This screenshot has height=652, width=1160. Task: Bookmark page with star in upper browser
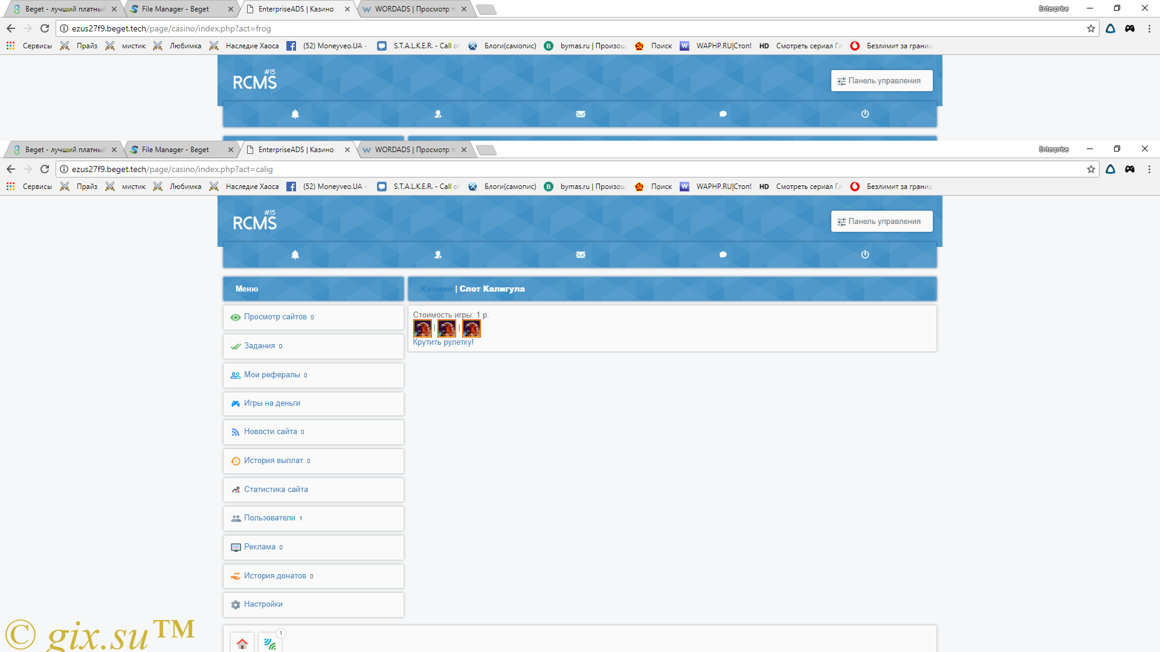click(x=1091, y=28)
